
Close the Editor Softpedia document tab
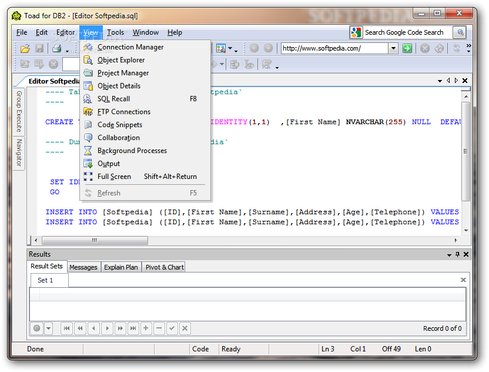[465, 81]
